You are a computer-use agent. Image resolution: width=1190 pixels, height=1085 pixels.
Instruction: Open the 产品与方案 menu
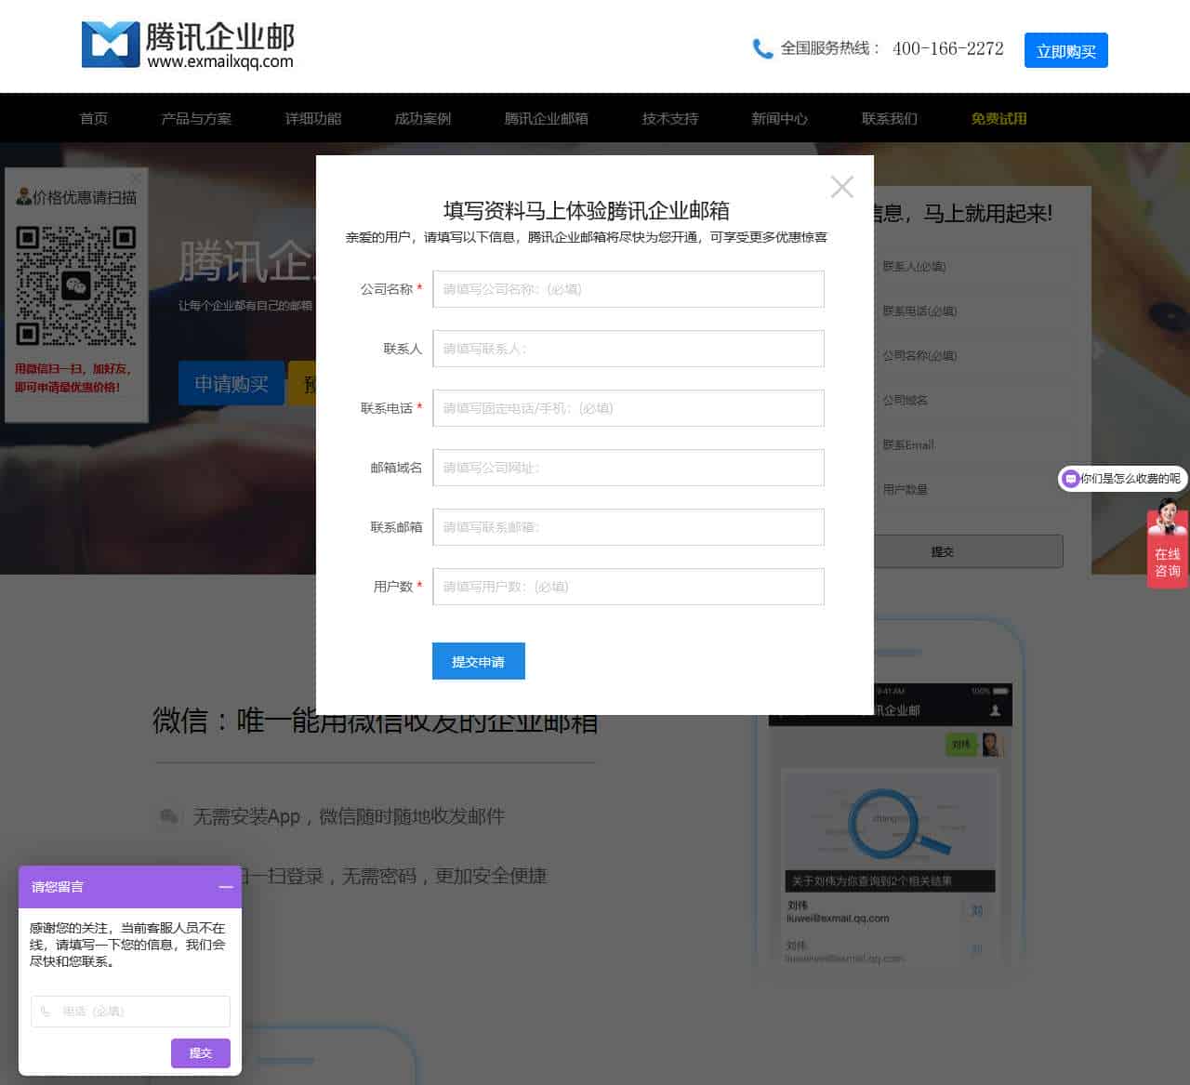click(196, 118)
